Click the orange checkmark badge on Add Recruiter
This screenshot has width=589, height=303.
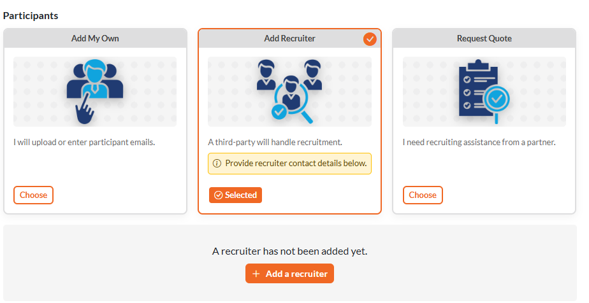click(x=370, y=39)
